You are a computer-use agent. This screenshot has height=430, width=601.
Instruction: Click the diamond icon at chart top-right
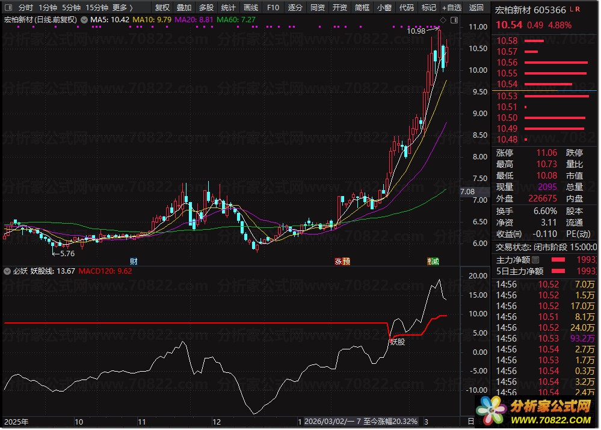pyautogui.click(x=443, y=20)
